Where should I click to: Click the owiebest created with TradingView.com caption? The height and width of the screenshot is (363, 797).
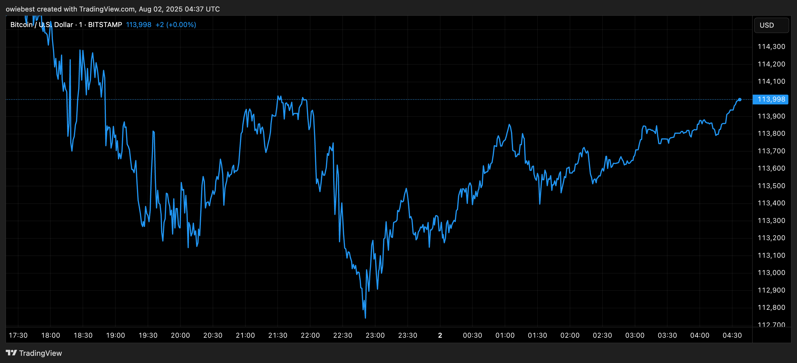[x=113, y=9]
